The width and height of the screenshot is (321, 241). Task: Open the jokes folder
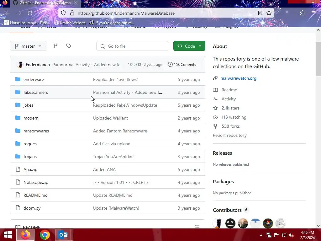[28, 105]
